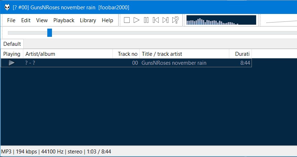The image size is (297, 157).
Task: Play a random track button
Action: click(176, 20)
